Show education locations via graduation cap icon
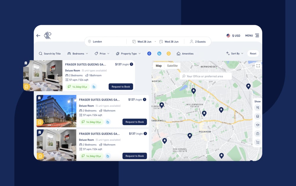296x186 pixels. pyautogui.click(x=258, y=125)
